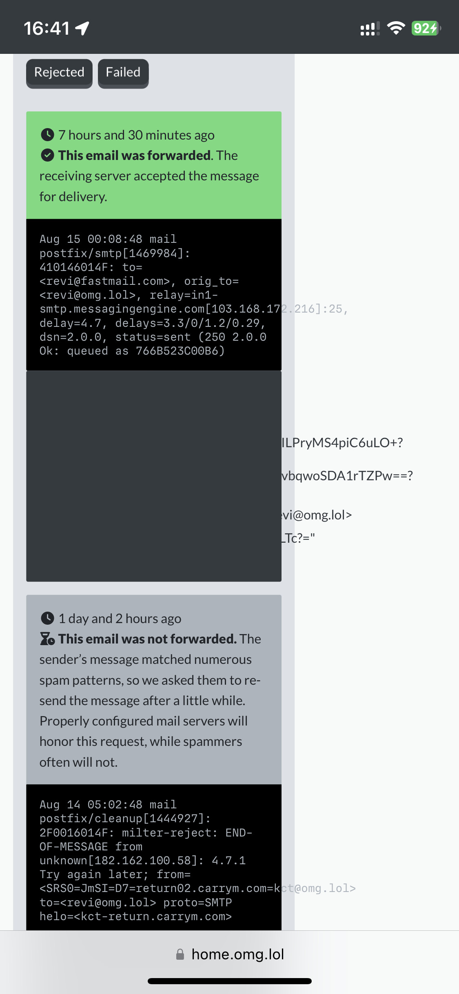Tap the green checkmark forwarded icon
This screenshot has height=994, width=459.
pyautogui.click(x=48, y=155)
